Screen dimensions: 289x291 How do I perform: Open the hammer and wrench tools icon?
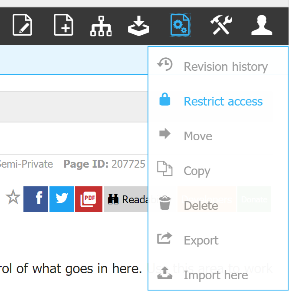[x=222, y=25]
